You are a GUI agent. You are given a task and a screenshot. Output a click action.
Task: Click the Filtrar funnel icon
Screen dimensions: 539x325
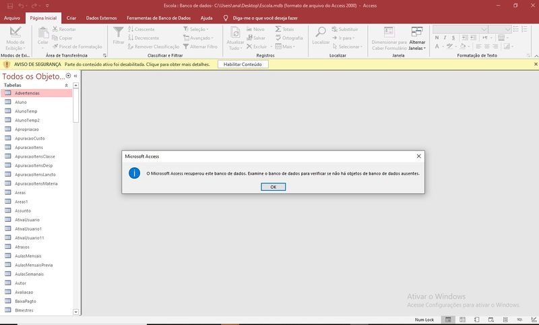point(119,32)
